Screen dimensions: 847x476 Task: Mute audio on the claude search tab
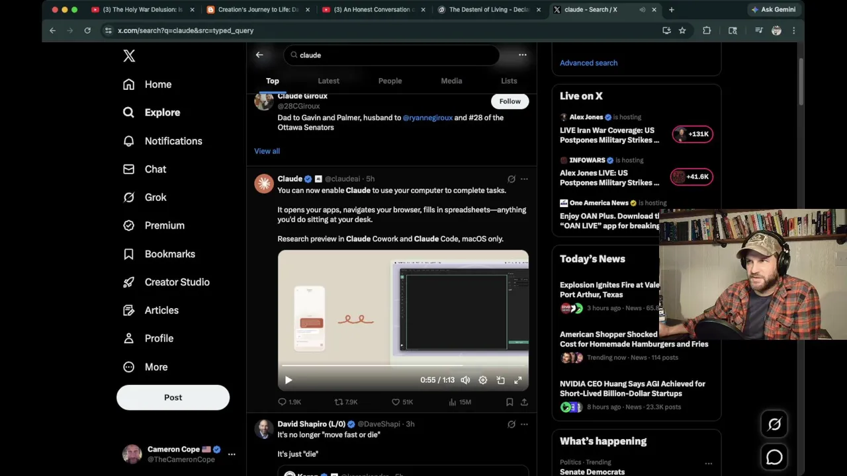pos(642,10)
